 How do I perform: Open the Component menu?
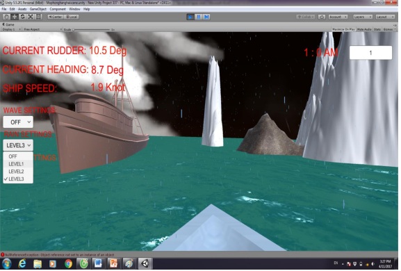[58, 9]
